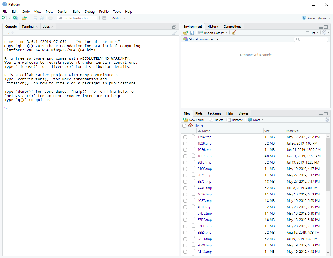The width and height of the screenshot is (333, 258).
Task: Sort files by Size column header
Action: (275, 131)
